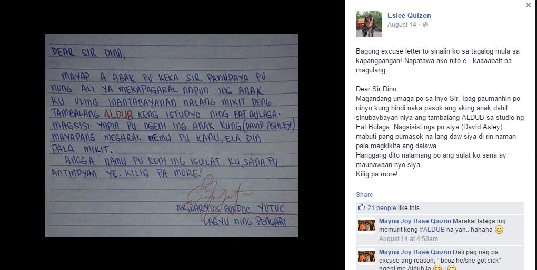Click the handwritten excuse letter photo

[172, 136]
